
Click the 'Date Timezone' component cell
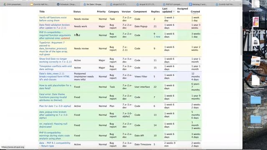(x=143, y=145)
